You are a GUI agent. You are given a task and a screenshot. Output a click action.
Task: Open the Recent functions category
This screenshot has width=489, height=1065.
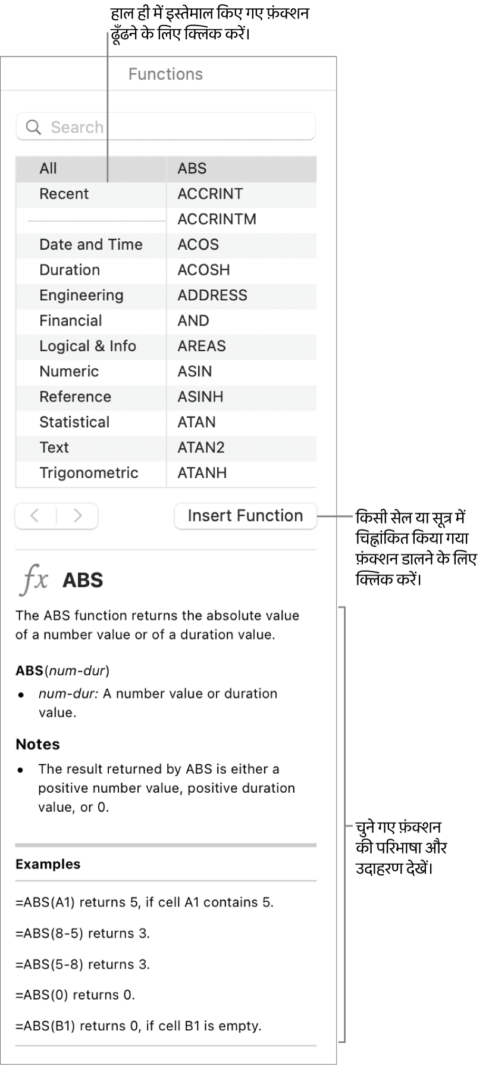[64, 194]
